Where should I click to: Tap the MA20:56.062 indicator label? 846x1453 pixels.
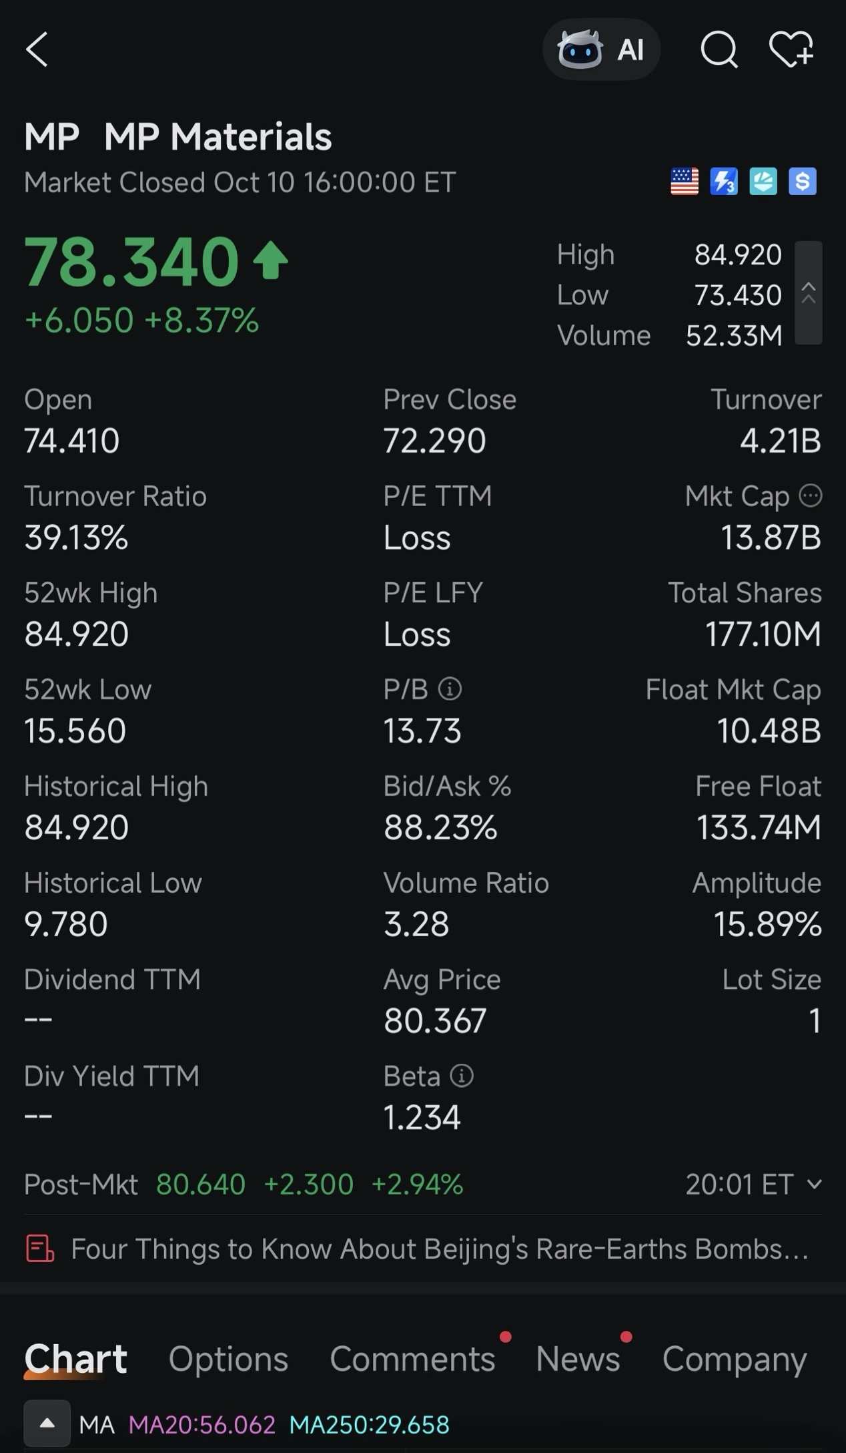(202, 1425)
